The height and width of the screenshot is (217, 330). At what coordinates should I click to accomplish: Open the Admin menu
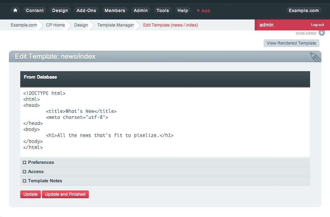[141, 11]
